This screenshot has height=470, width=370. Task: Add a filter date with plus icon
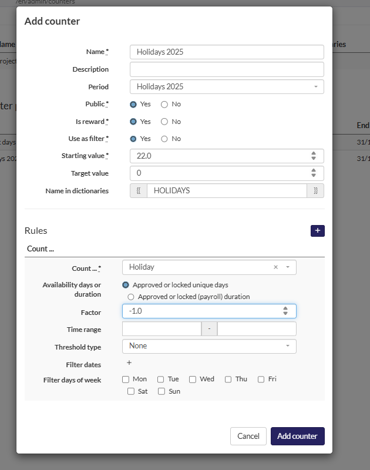[x=129, y=363]
